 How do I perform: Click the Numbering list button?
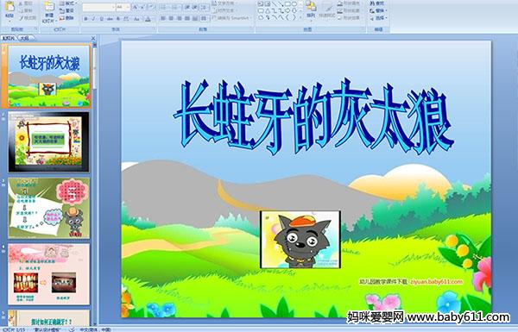tap(176, 7)
